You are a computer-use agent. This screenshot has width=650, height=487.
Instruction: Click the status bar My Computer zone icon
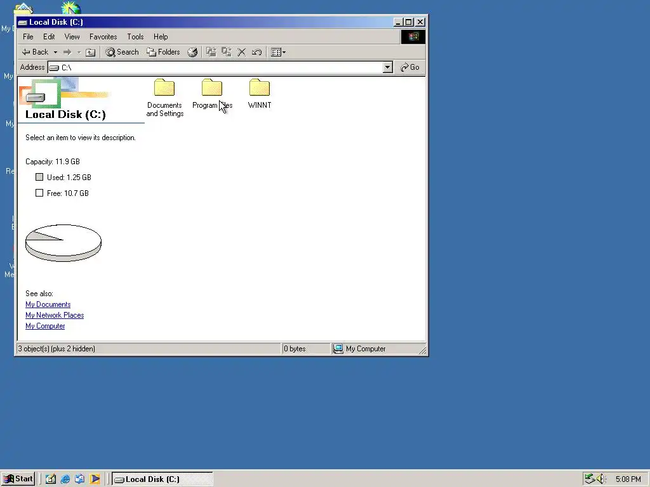pos(338,349)
